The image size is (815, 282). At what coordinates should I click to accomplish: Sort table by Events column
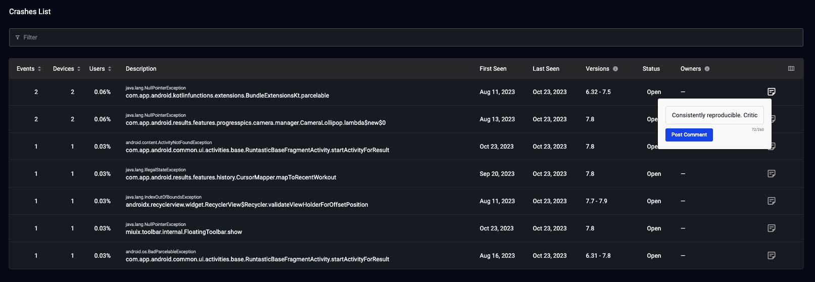29,69
